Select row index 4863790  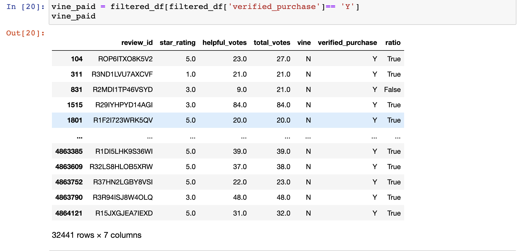click(69, 197)
